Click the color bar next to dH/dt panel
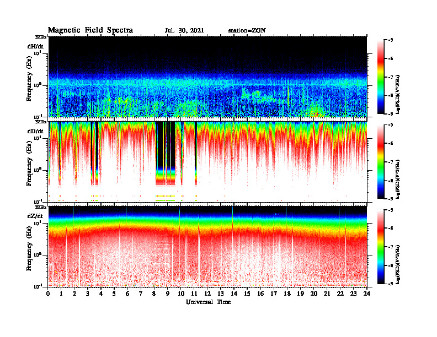 [381, 77]
